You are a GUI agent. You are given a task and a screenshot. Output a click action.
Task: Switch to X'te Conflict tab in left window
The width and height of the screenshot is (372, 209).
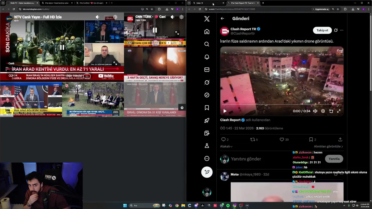91,3
